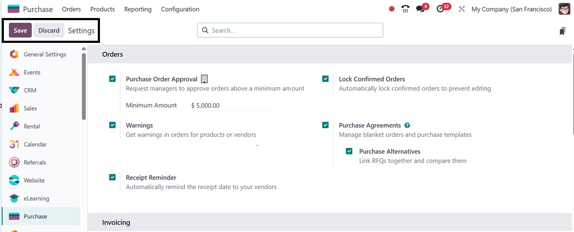Click the Purchase Agreements help icon
The height and width of the screenshot is (232, 574).
[407, 126]
